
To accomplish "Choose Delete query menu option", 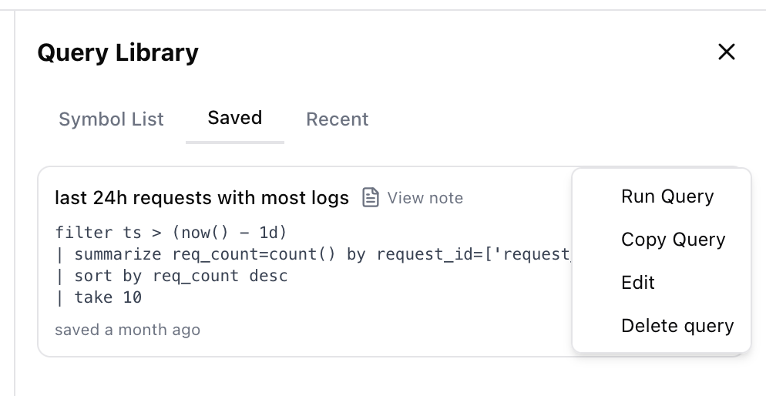I will click(677, 326).
